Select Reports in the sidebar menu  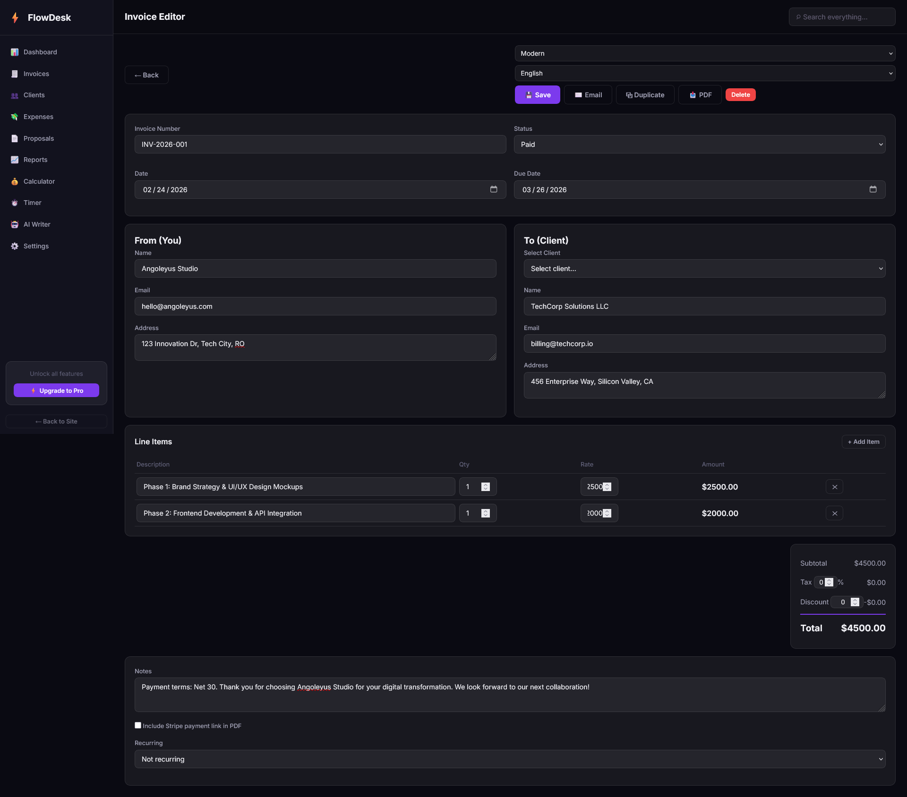(x=15, y=160)
